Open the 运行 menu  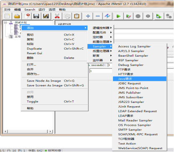(42, 10)
